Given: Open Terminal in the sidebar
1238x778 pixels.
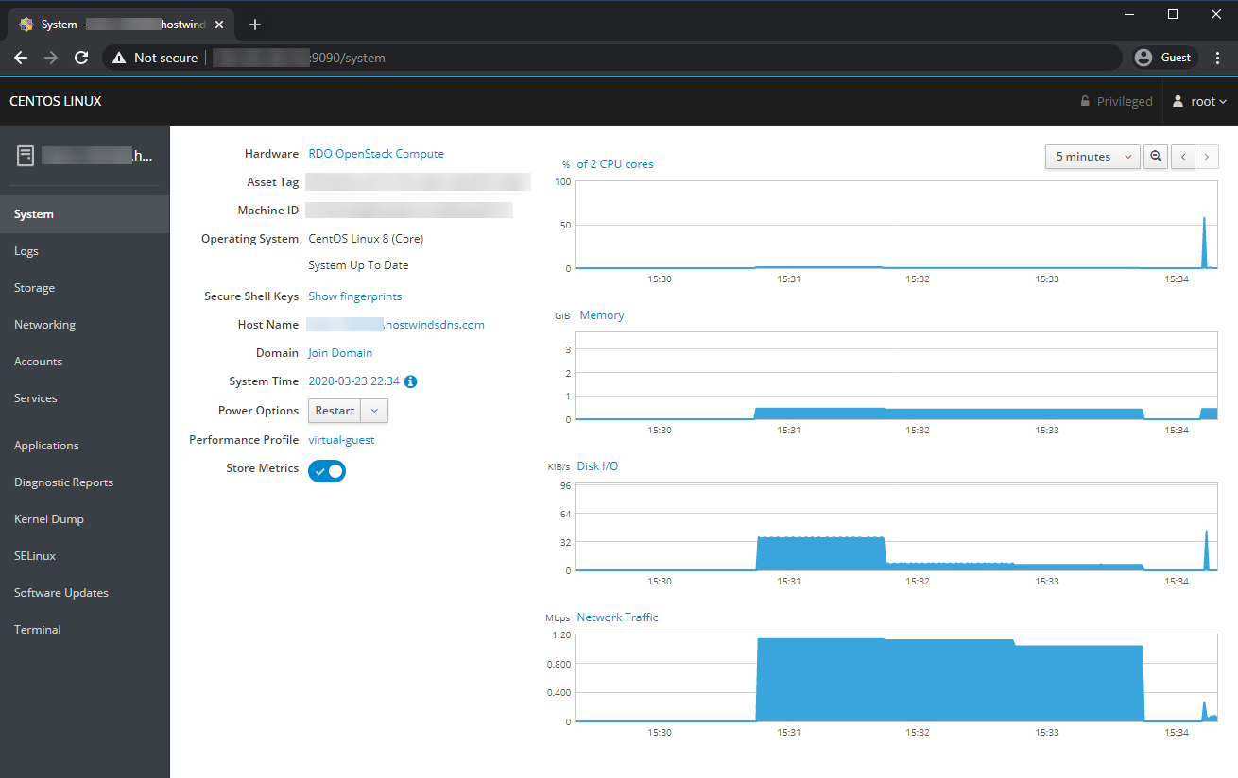Looking at the screenshot, I should pyautogui.click(x=85, y=630).
